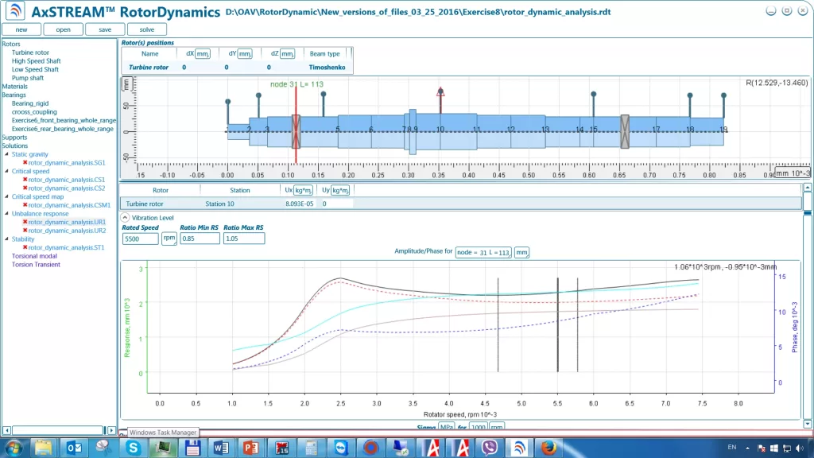Open Word from taskbar
This screenshot has width=814, height=458.
[x=221, y=448]
